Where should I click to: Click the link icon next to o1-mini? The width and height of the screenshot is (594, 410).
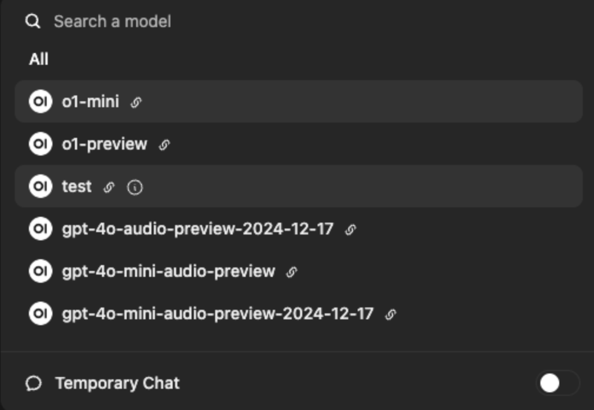[x=136, y=102]
